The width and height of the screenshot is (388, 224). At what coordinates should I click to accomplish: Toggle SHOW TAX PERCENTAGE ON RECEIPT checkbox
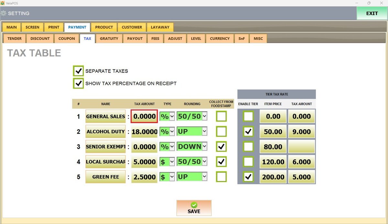click(x=78, y=83)
